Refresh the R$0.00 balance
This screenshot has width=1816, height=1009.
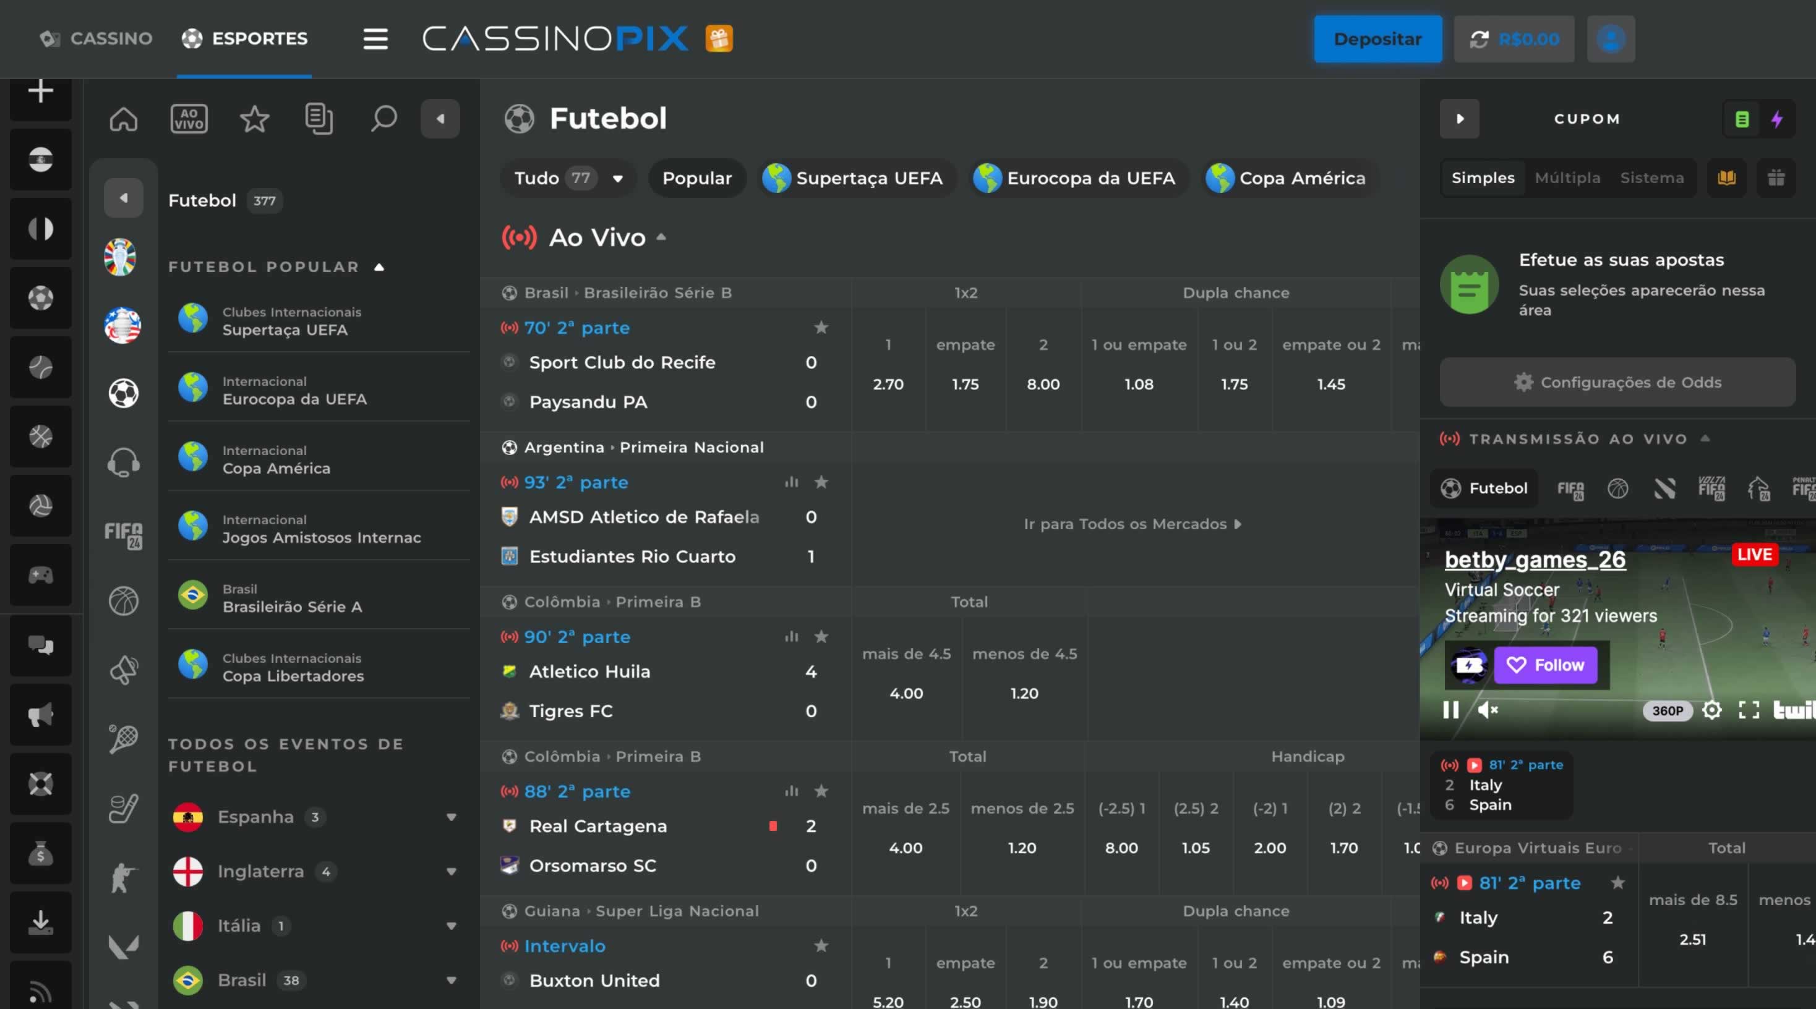pyautogui.click(x=1478, y=40)
